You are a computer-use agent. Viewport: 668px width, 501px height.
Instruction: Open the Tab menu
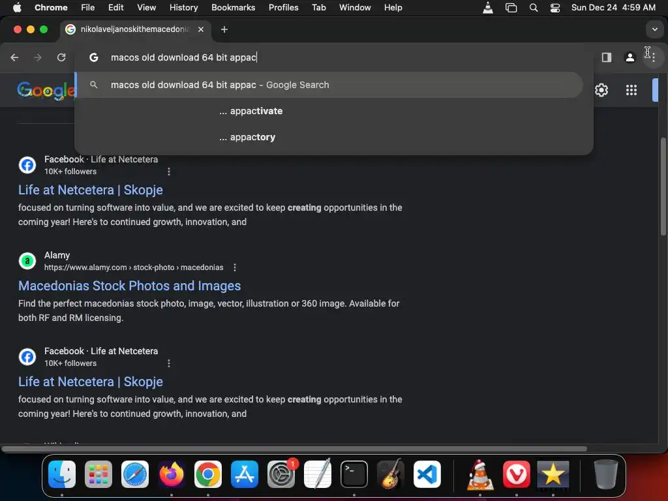(318, 8)
